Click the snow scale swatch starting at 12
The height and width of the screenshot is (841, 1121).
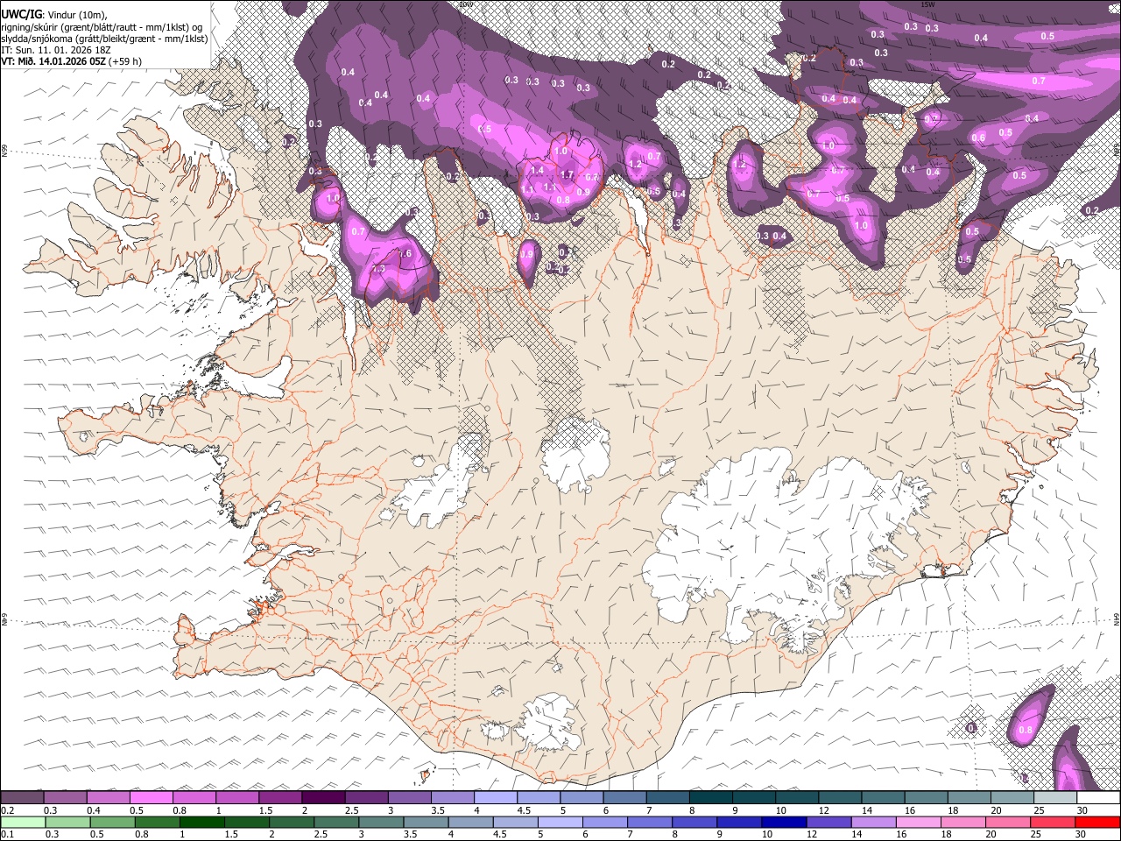[x=841, y=798]
